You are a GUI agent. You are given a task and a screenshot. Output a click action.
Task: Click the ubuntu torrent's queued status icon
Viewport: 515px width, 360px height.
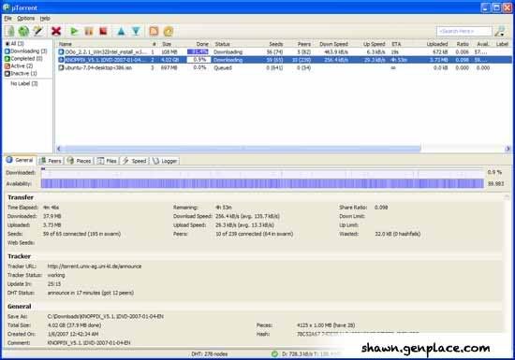pos(61,67)
